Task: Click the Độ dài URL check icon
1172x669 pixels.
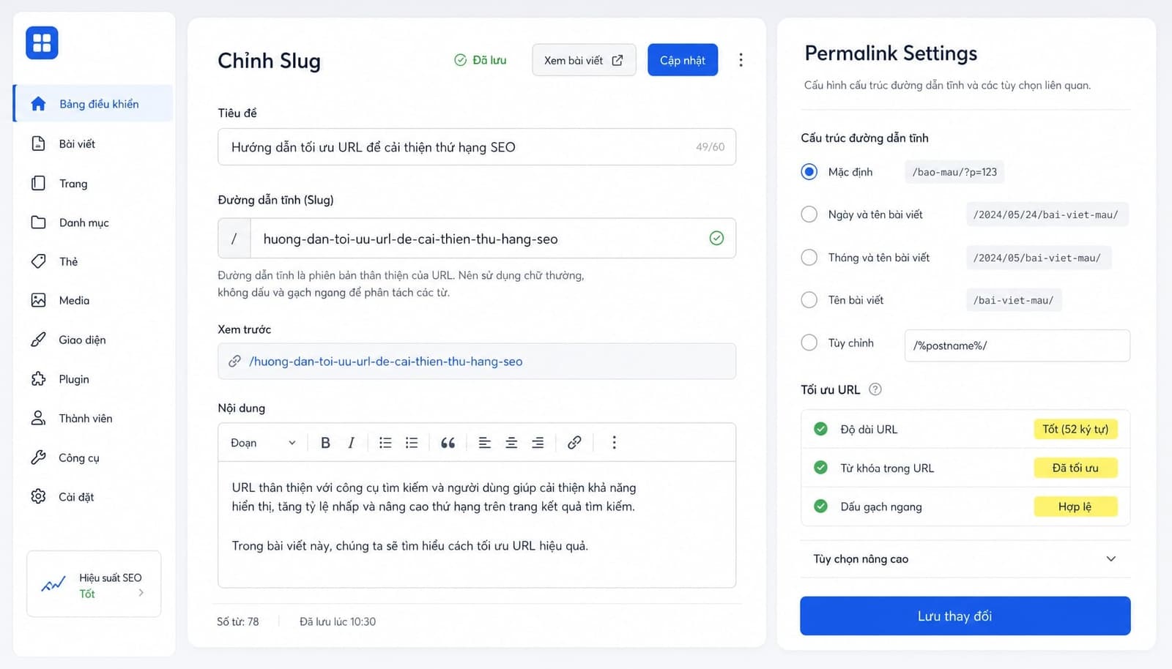Action: coord(820,429)
